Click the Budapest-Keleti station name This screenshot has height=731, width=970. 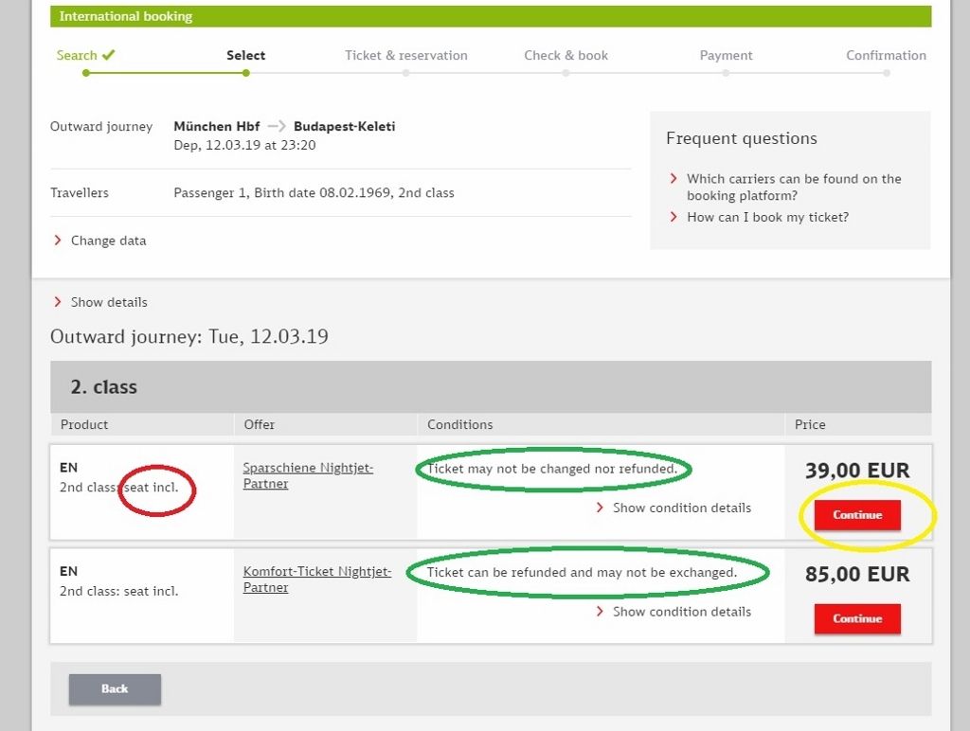(344, 126)
